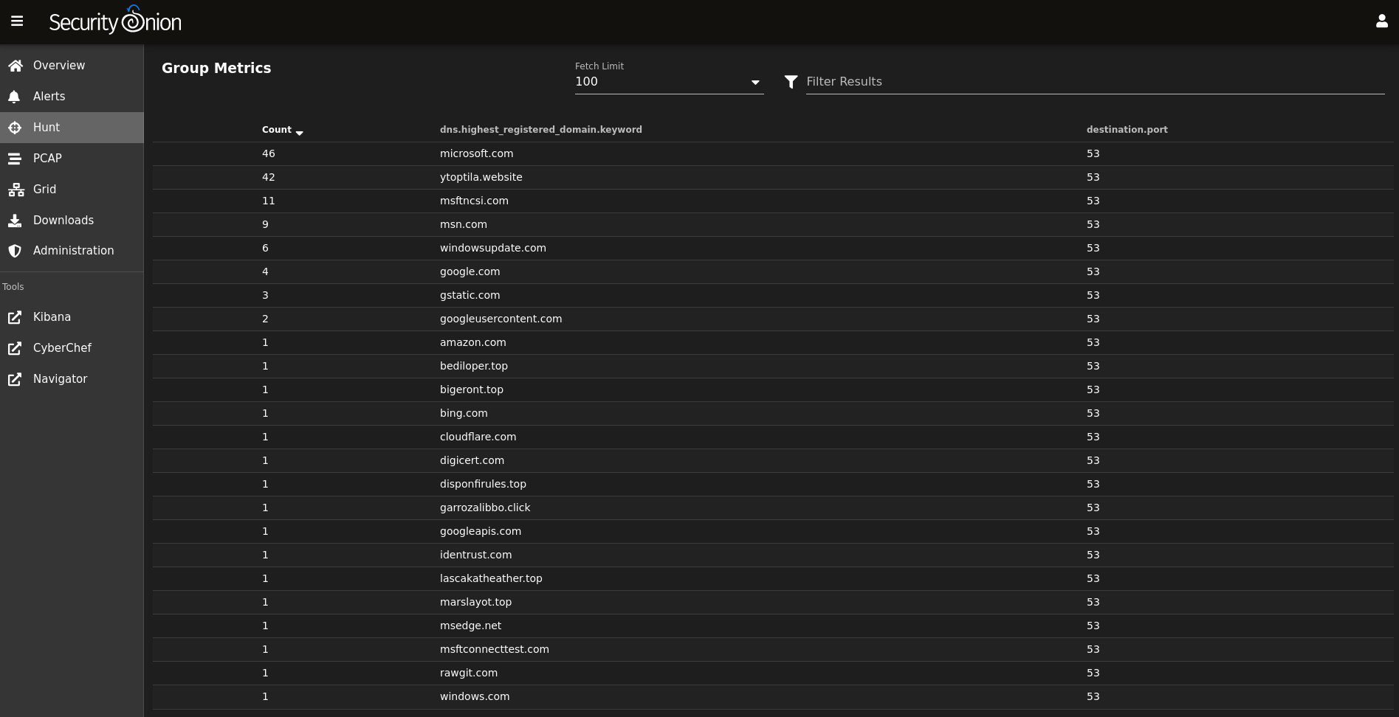Click count 46 in microsoft.com row
Screen dimensions: 1399x717
(268, 153)
